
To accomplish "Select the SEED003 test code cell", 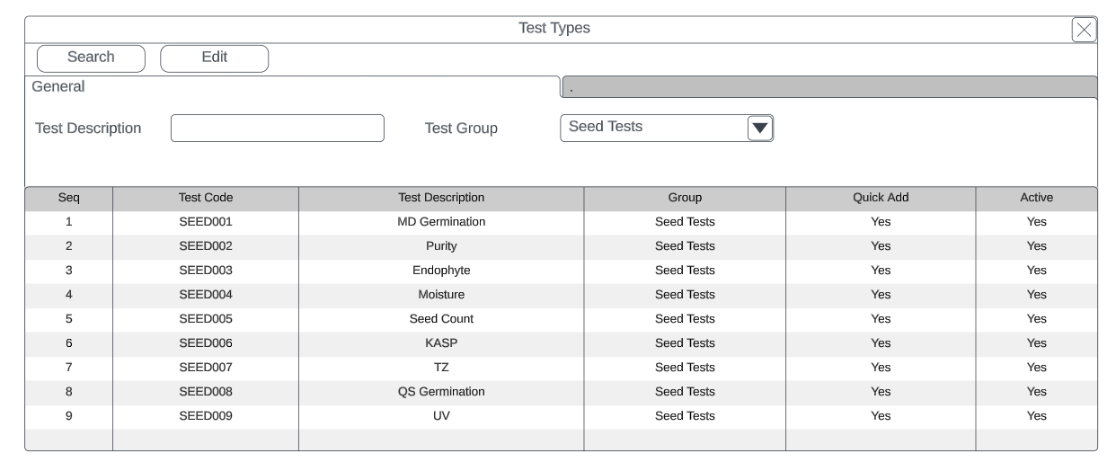I will (x=206, y=271).
